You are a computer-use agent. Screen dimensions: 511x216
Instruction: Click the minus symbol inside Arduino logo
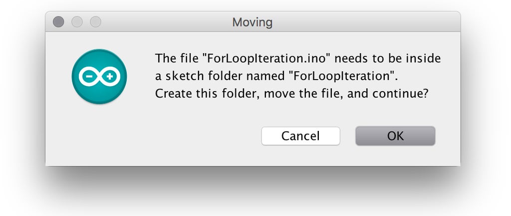tap(89, 77)
